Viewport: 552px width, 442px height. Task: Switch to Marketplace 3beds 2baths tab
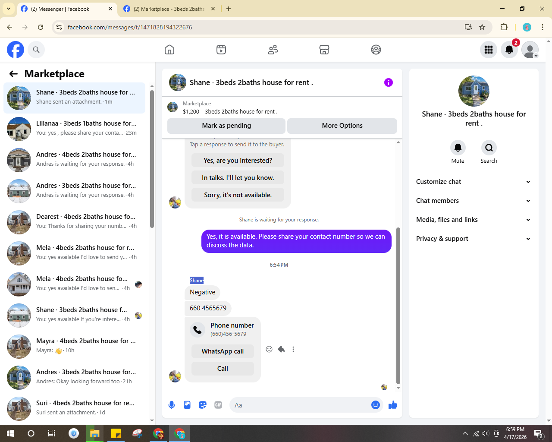[169, 9]
